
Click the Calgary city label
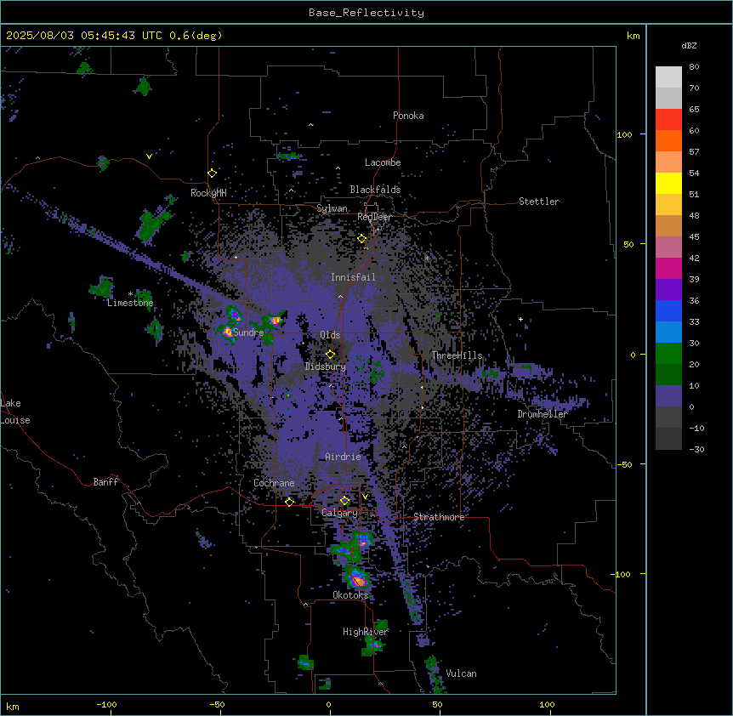tap(339, 513)
